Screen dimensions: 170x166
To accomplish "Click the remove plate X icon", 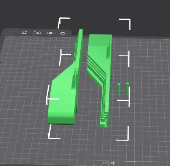I will pyautogui.click(x=12, y=32).
